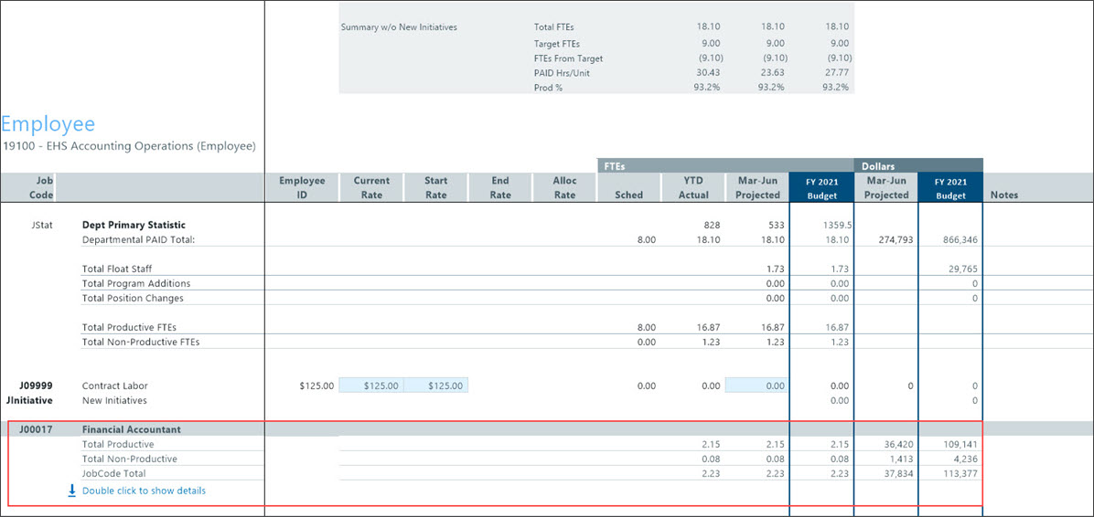Select the Contract Labor Start Rate input cell
The width and height of the screenshot is (1094, 517).
(x=435, y=385)
